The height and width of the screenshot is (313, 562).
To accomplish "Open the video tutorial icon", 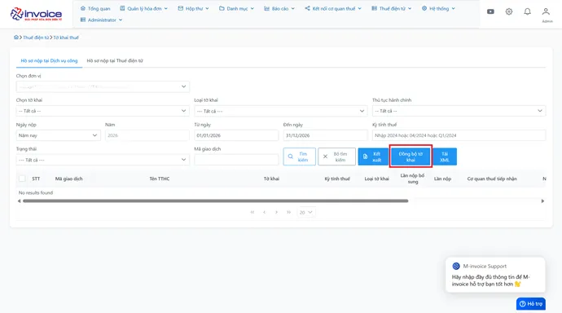I will 490,11.
